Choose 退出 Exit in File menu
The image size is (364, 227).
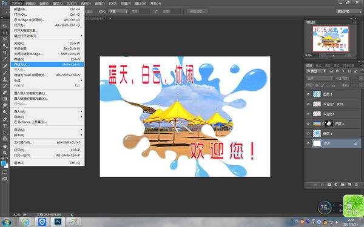click(47, 163)
